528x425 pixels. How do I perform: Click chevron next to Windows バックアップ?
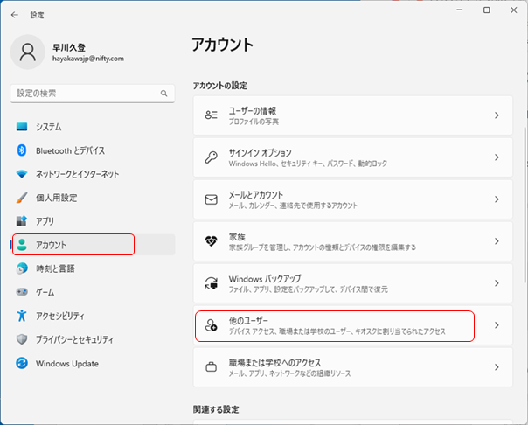496,283
